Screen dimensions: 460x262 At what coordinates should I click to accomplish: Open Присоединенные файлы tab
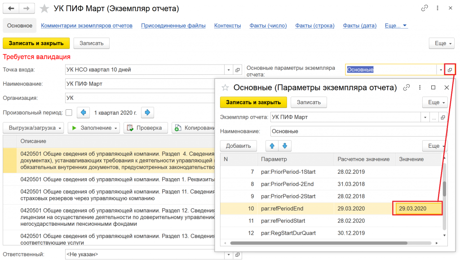(x=173, y=26)
